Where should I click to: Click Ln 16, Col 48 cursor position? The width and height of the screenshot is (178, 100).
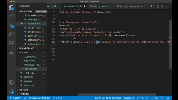coord(108,98)
